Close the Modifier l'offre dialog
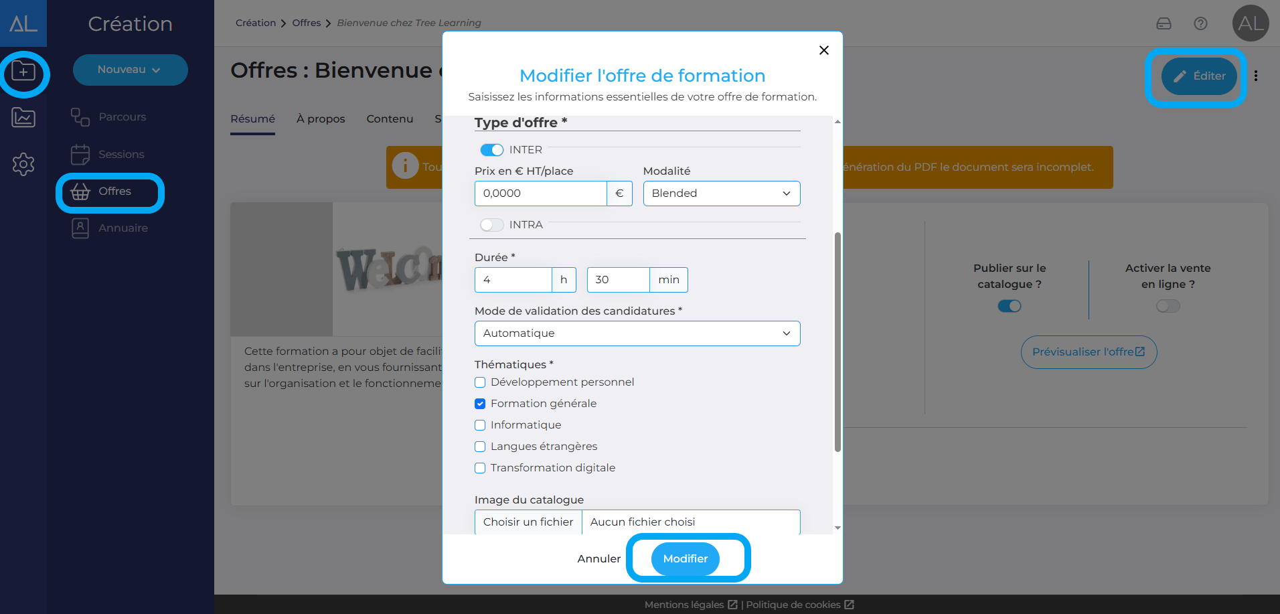The height and width of the screenshot is (614, 1280). click(x=824, y=50)
